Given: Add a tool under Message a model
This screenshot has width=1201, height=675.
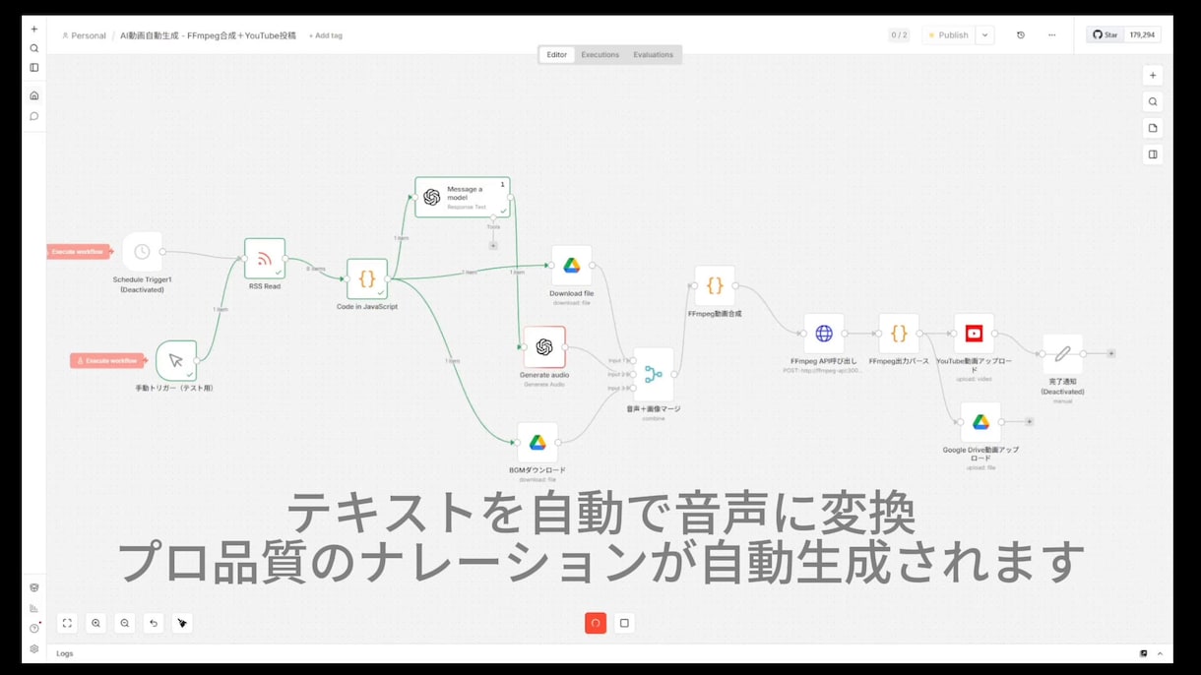Looking at the screenshot, I should pos(493,244).
